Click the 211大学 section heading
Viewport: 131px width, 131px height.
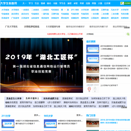click(x=6, y=116)
